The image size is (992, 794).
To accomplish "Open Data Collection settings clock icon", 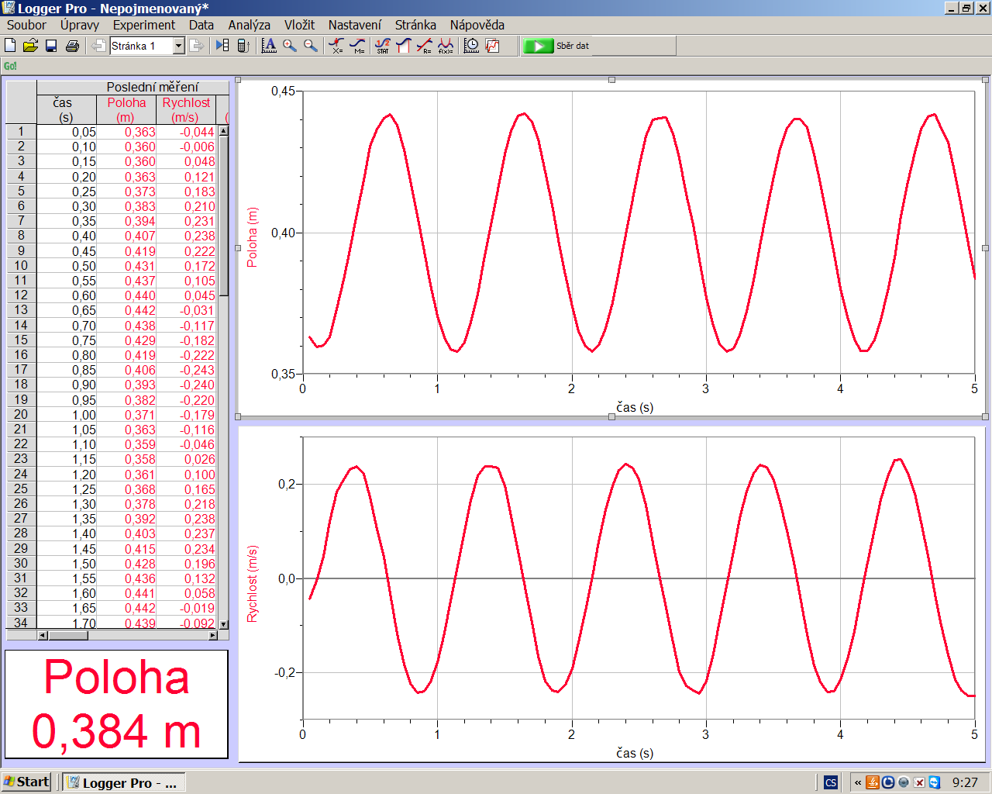I will pos(471,46).
